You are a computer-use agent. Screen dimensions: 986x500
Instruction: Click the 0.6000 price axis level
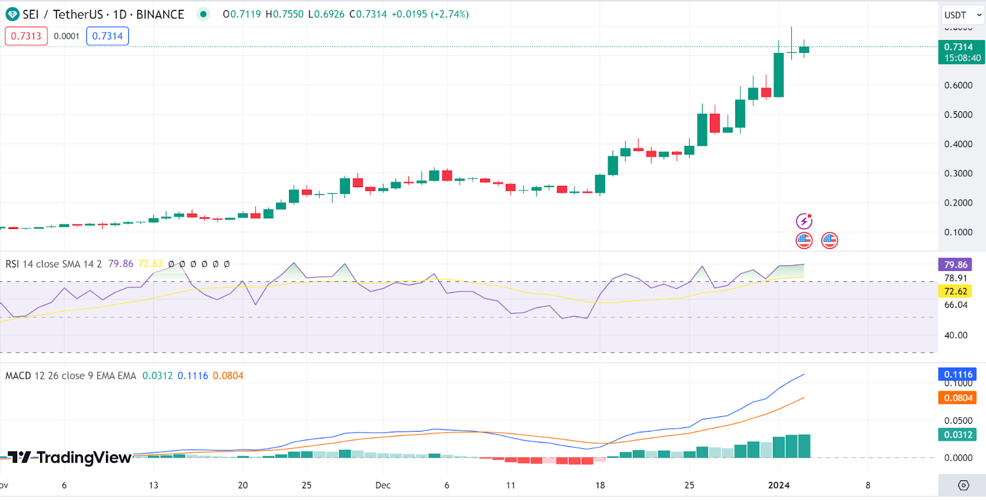(x=958, y=86)
